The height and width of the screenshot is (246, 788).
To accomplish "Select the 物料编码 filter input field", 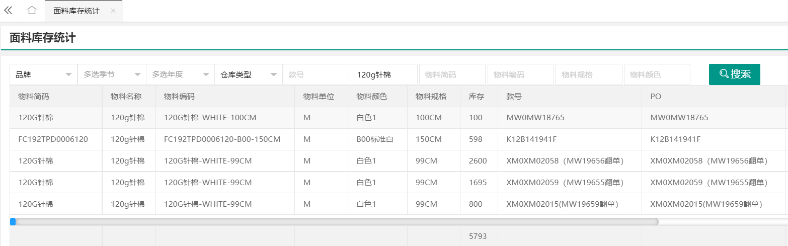I will [x=520, y=74].
